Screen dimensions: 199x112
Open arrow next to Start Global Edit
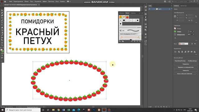(196, 74)
